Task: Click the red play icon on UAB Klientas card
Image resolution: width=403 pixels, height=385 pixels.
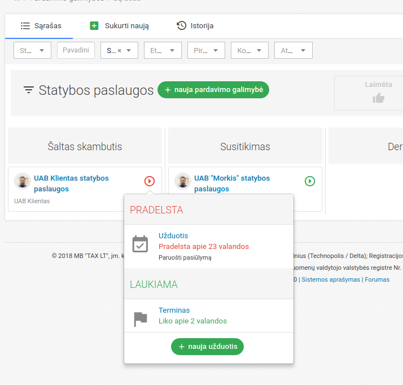Action: [x=149, y=181]
